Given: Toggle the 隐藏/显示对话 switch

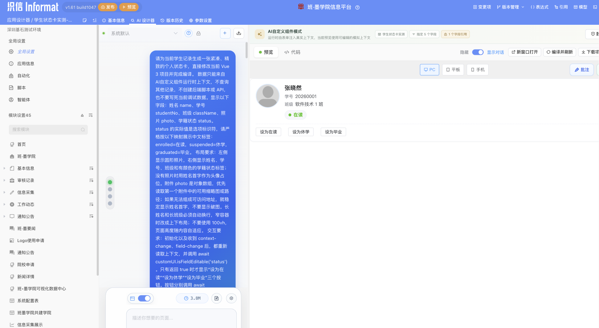Looking at the screenshot, I should (x=478, y=52).
